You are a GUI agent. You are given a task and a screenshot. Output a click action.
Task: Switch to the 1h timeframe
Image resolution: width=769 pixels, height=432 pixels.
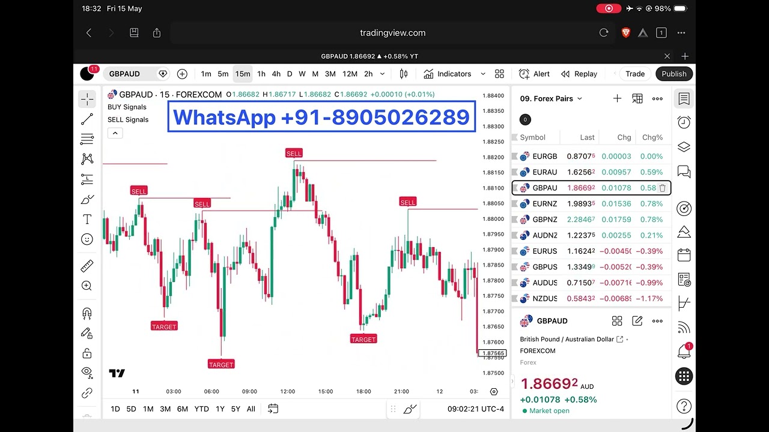click(261, 74)
